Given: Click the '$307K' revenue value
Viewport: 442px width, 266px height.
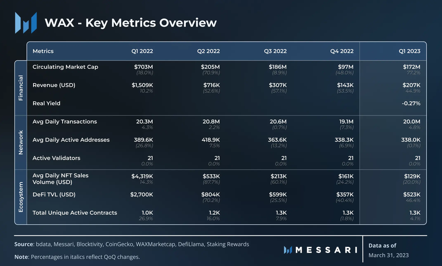Looking at the screenshot, I should [277, 85].
